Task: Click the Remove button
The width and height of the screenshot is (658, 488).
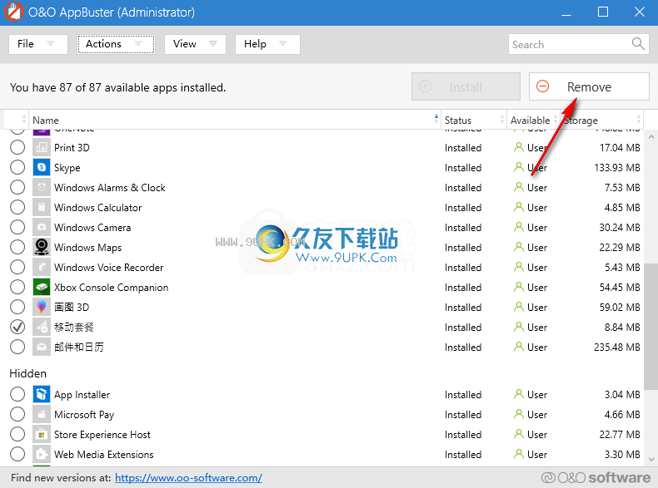Action: click(x=589, y=86)
